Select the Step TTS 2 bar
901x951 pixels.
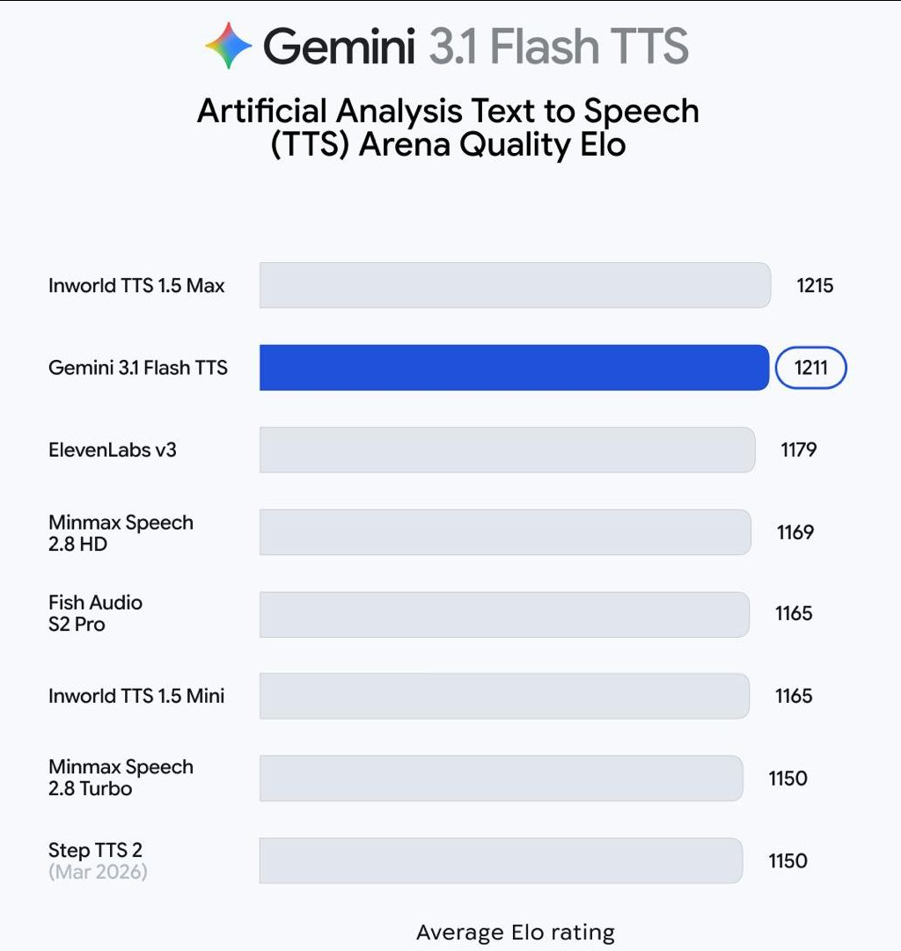[x=501, y=860]
